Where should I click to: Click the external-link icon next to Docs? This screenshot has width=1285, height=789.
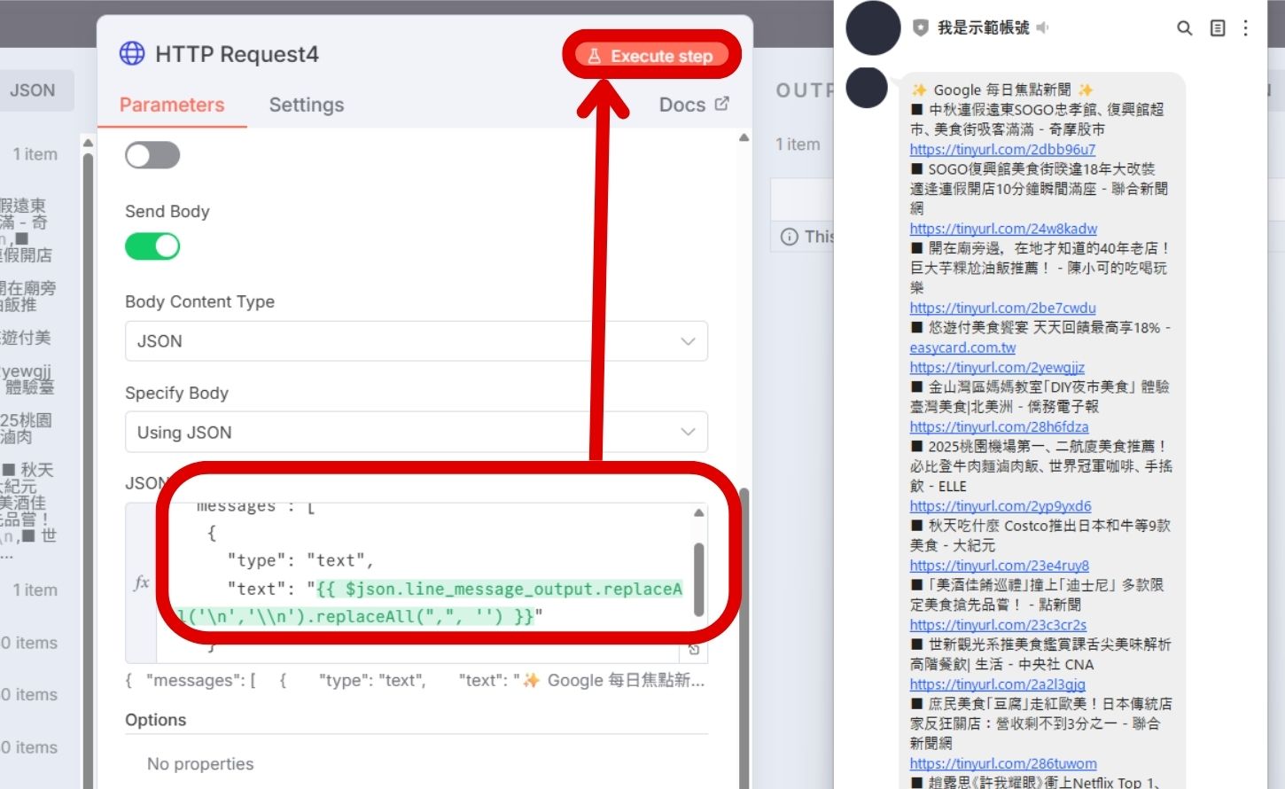[x=723, y=104]
